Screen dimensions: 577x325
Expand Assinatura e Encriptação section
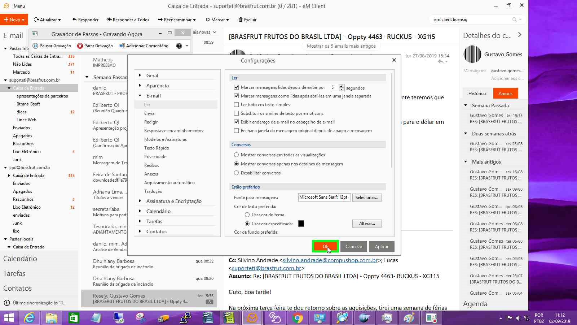coord(140,201)
